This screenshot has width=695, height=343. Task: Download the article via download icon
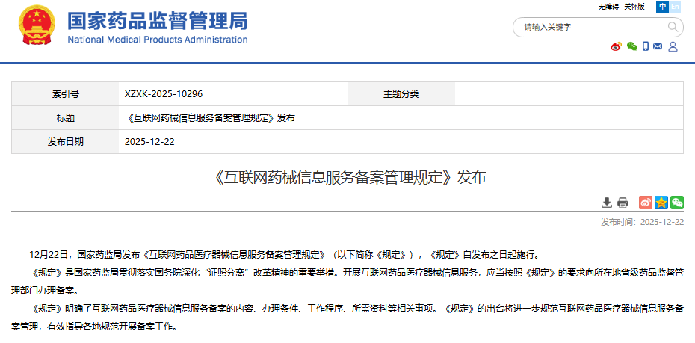coord(606,203)
